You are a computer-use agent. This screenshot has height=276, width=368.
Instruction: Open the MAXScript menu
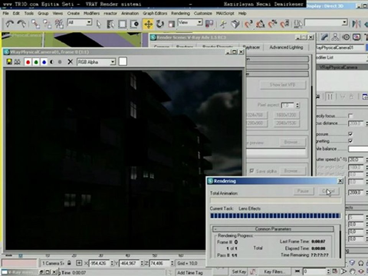click(225, 13)
